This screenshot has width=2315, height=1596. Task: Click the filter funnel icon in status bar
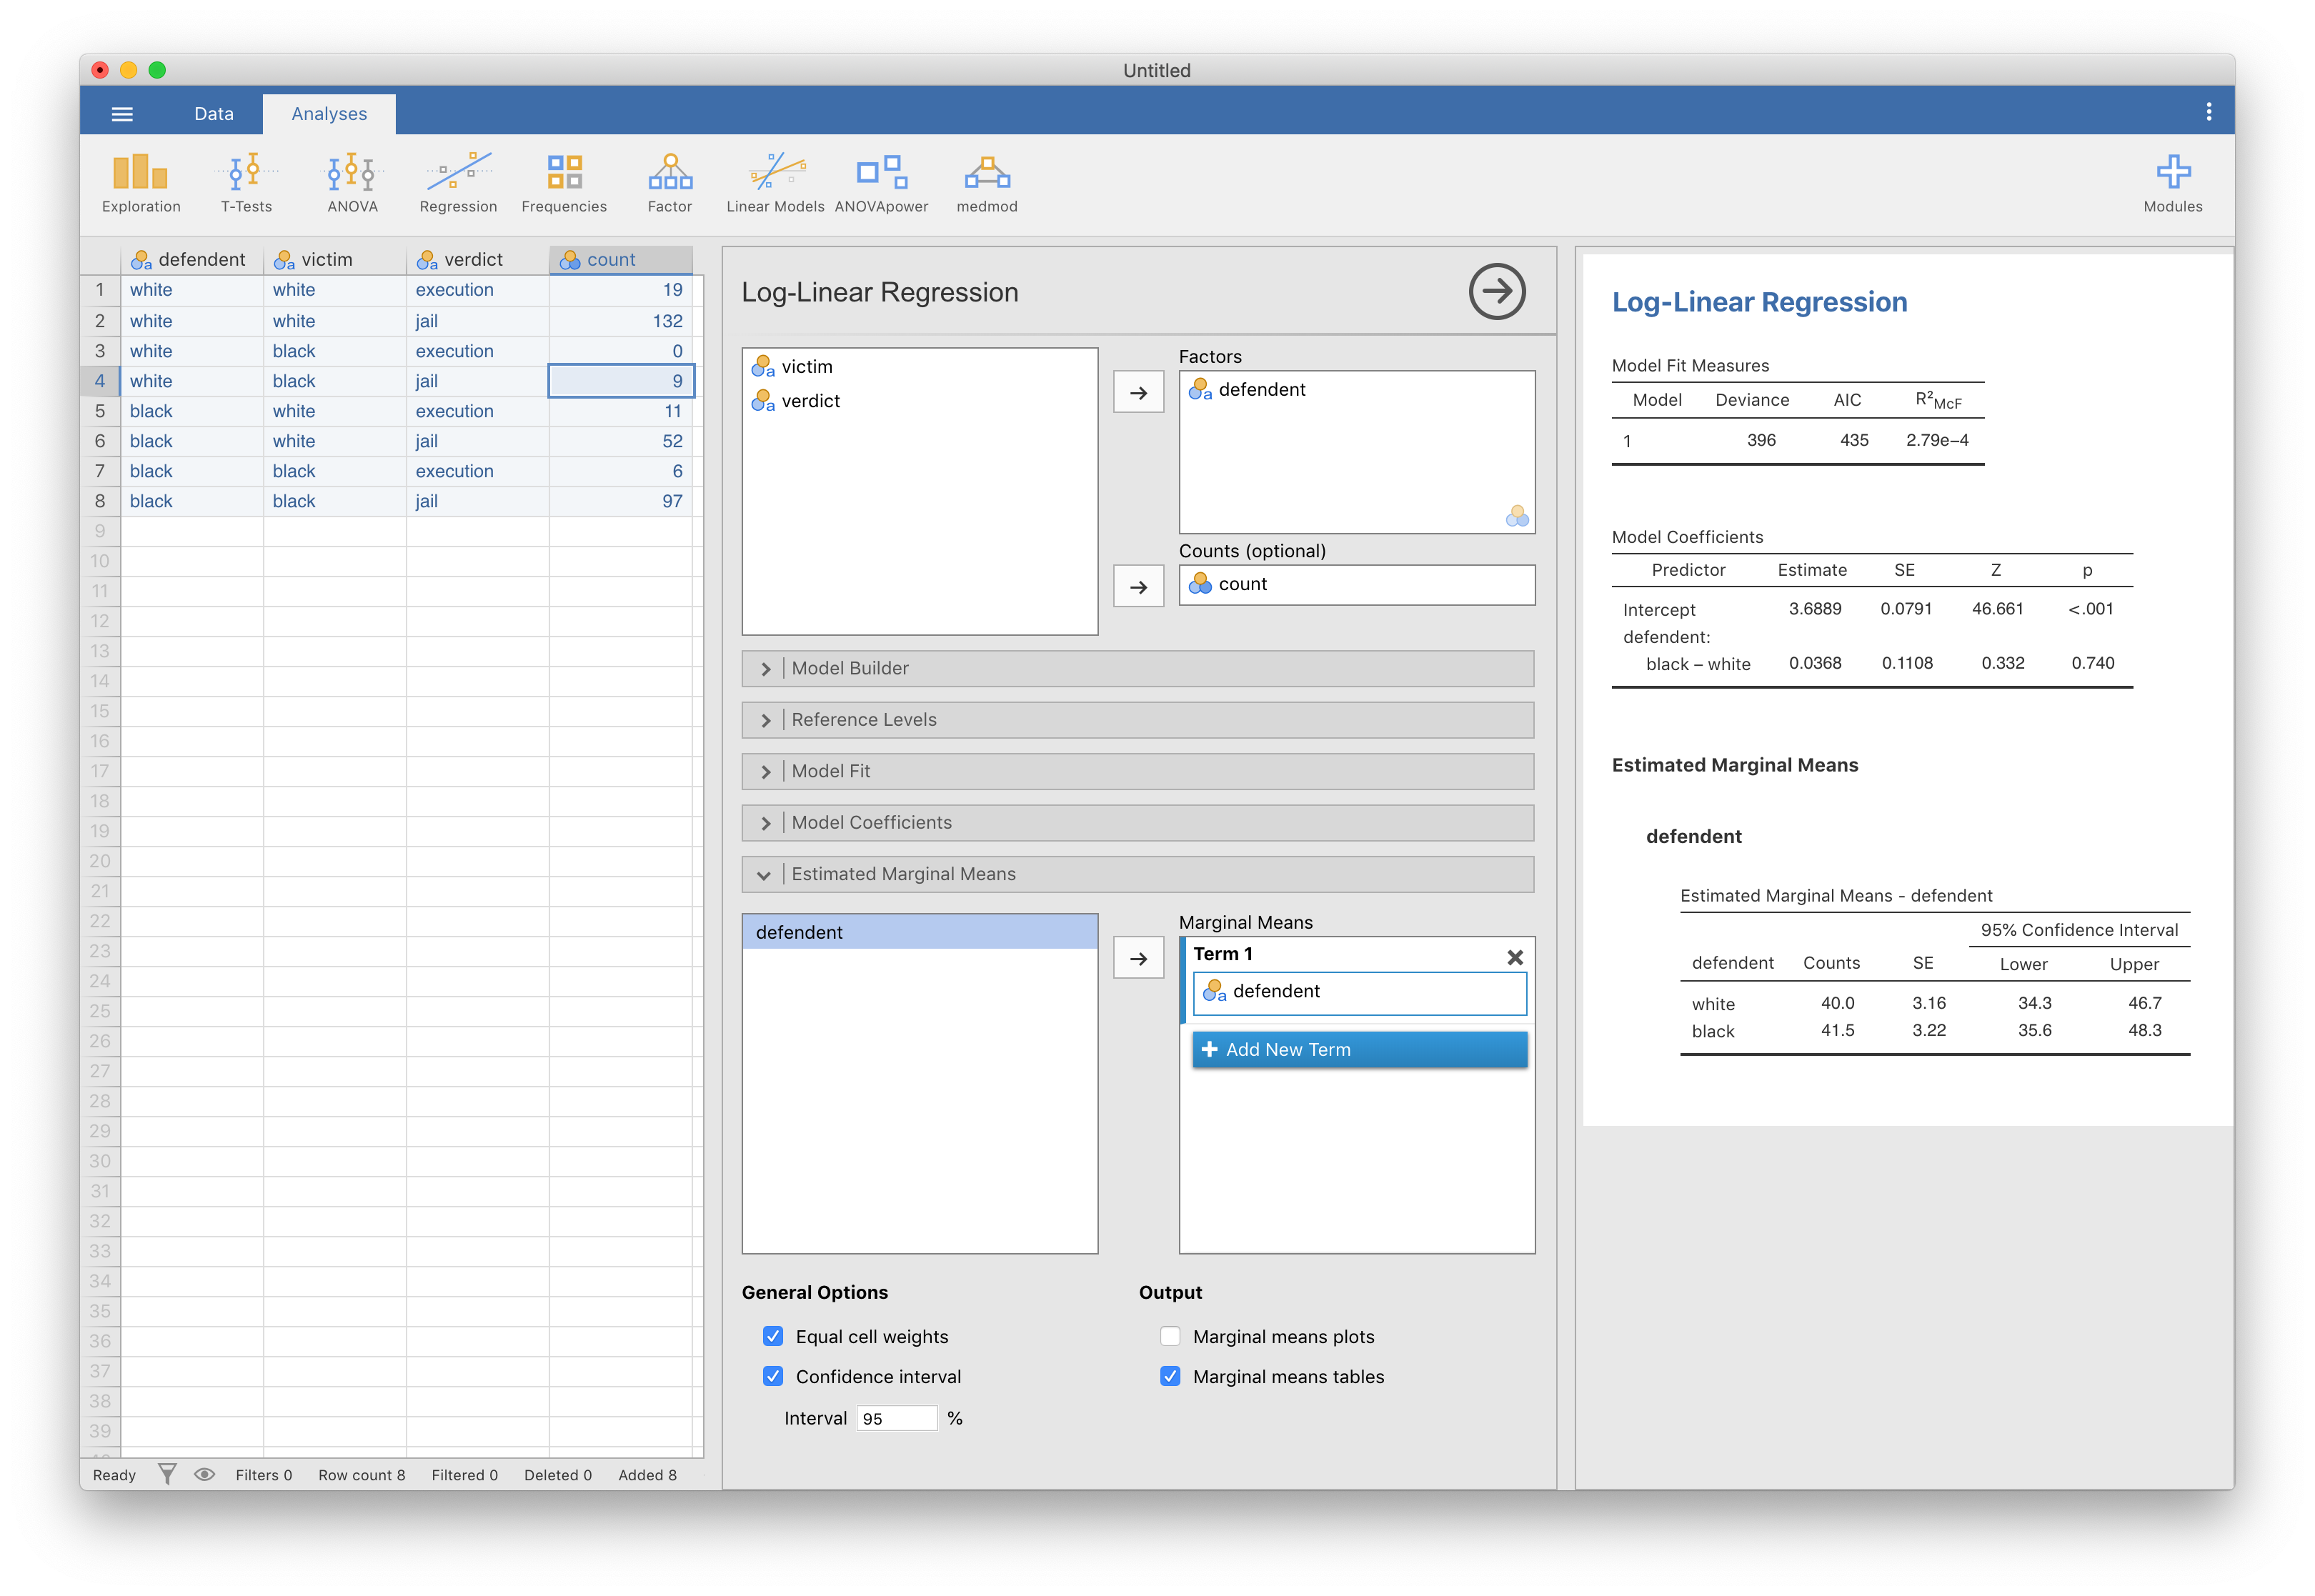click(x=167, y=1474)
